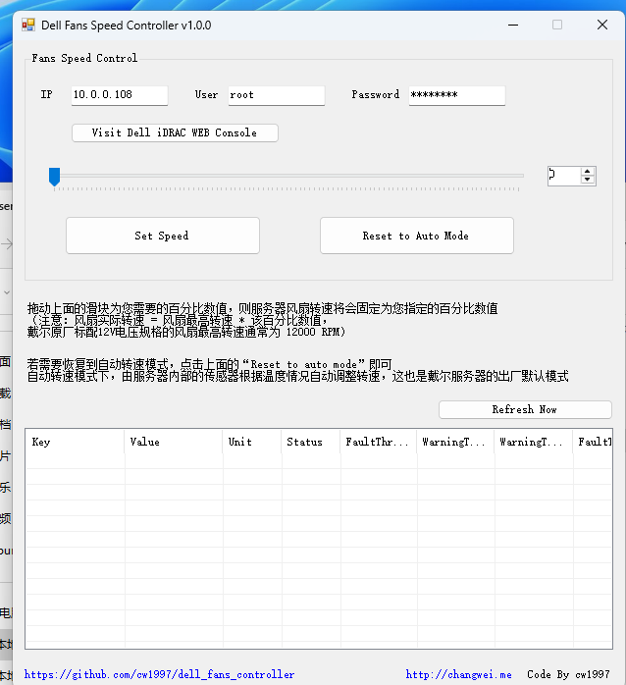The width and height of the screenshot is (626, 685).
Task: Click Reset to Auto Mode button
Action: pyautogui.click(x=417, y=236)
